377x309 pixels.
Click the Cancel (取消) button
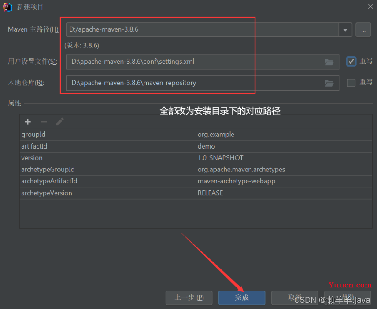[x=295, y=298]
